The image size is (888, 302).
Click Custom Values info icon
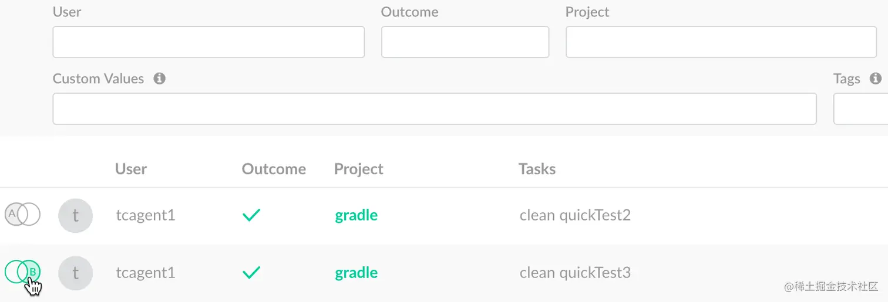pyautogui.click(x=159, y=79)
